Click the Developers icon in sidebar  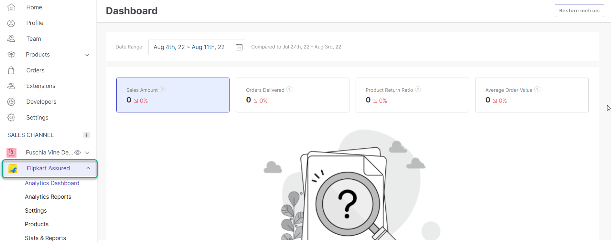click(x=11, y=102)
